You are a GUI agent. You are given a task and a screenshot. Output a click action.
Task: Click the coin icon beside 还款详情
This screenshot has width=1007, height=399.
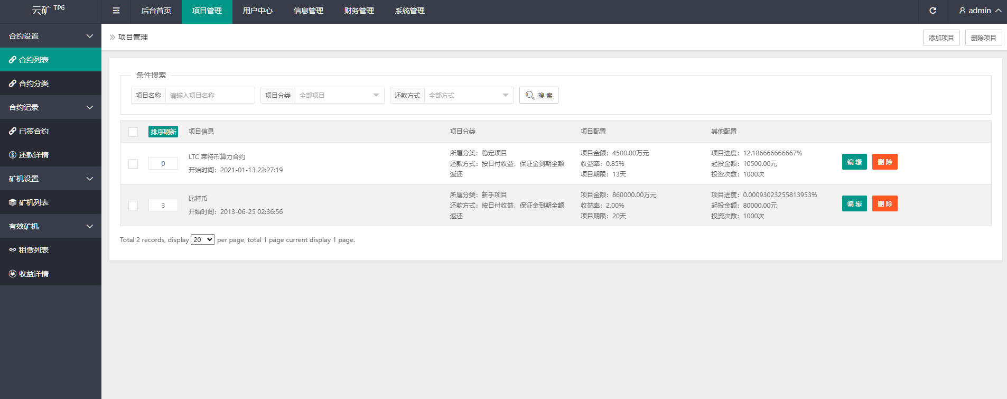13,155
